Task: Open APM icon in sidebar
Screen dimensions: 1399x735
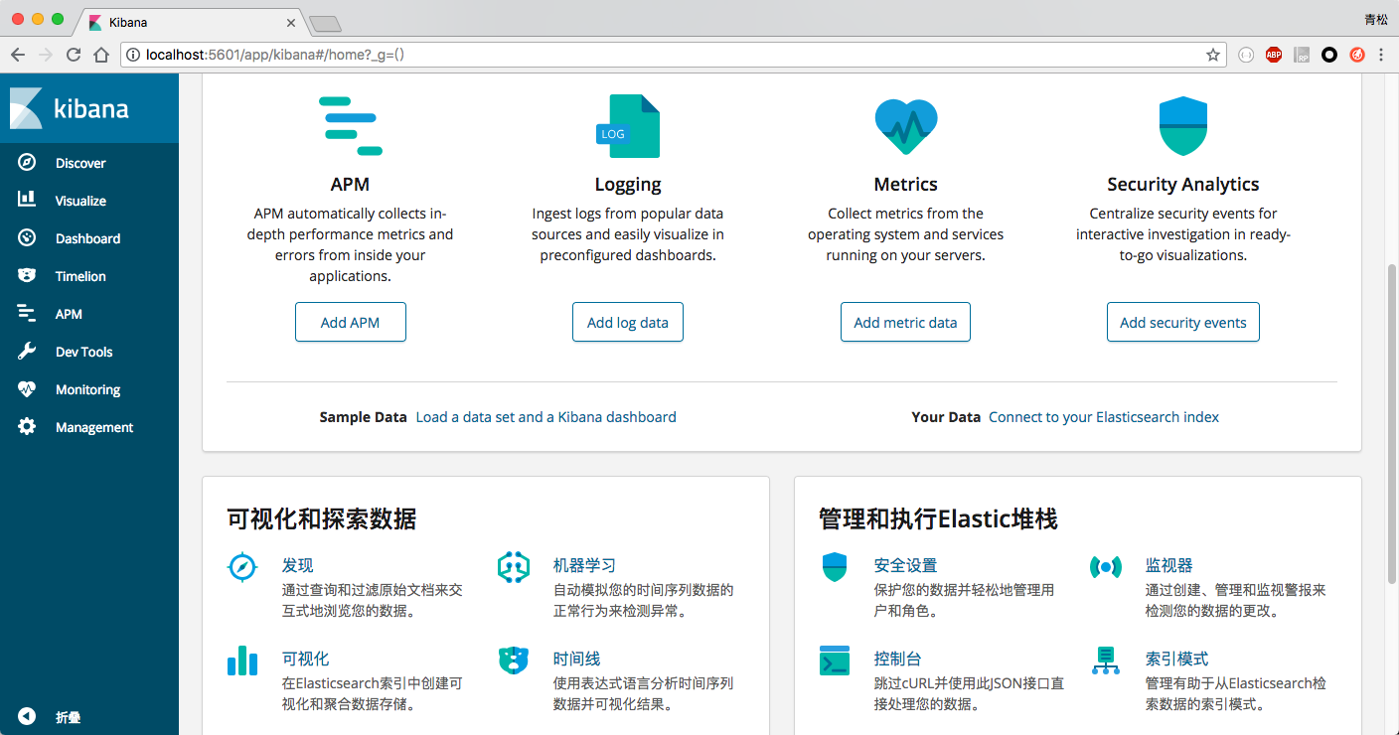Action: coord(27,314)
